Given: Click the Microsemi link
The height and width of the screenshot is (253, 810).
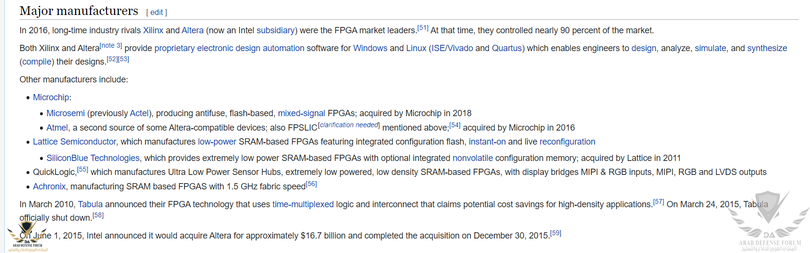Looking at the screenshot, I should pos(66,113).
